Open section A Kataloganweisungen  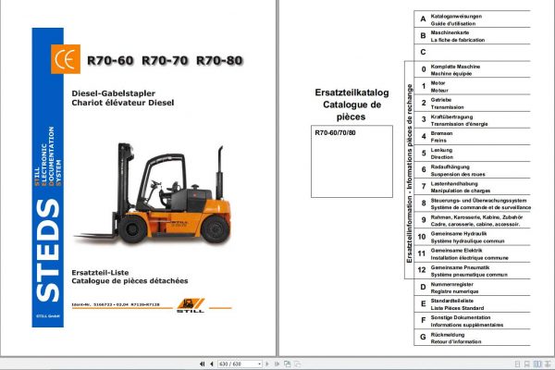pyautogui.click(x=472, y=19)
